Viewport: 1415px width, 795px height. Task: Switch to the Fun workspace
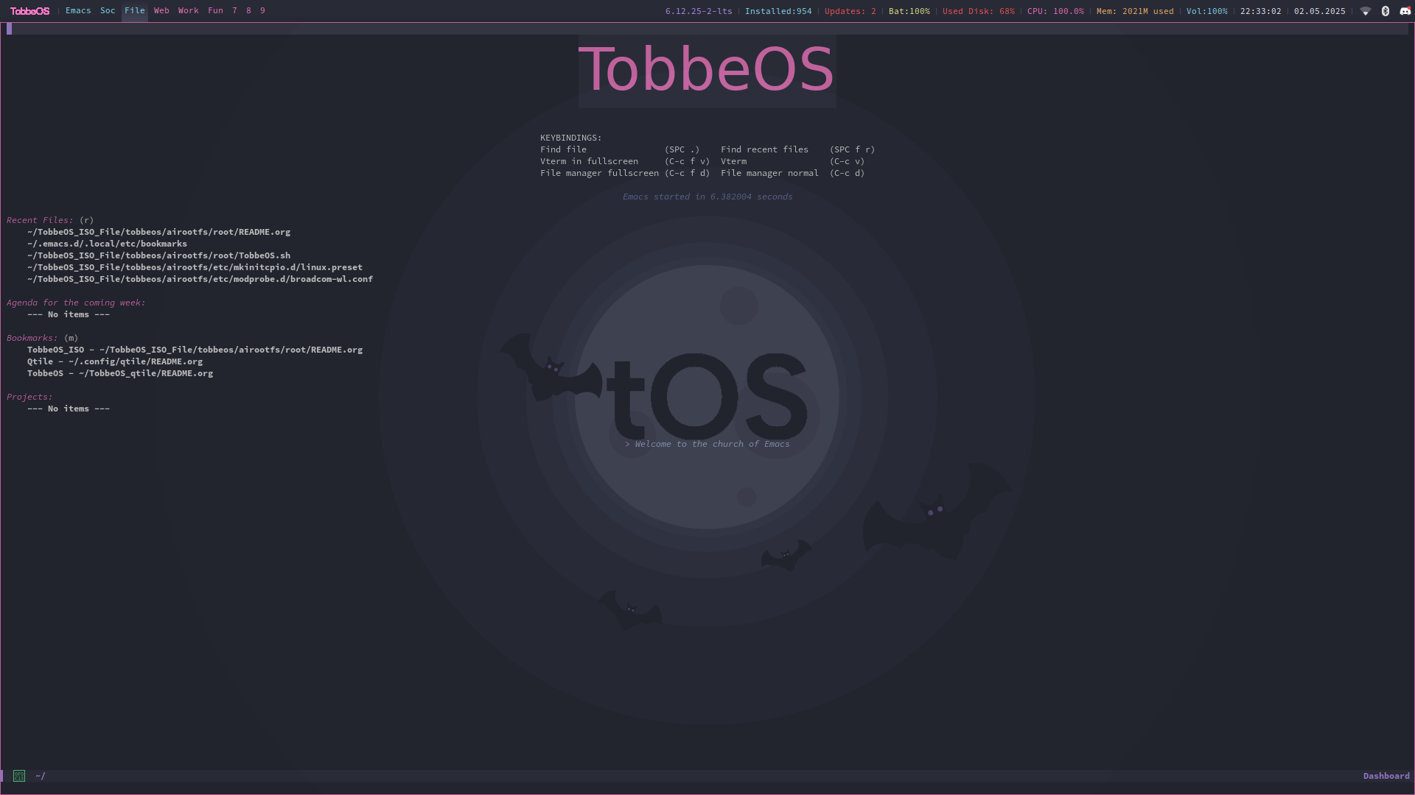coord(215,11)
